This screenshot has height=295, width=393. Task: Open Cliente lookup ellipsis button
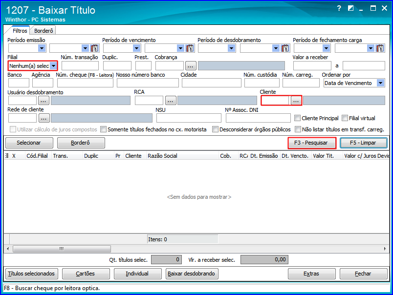point(296,101)
